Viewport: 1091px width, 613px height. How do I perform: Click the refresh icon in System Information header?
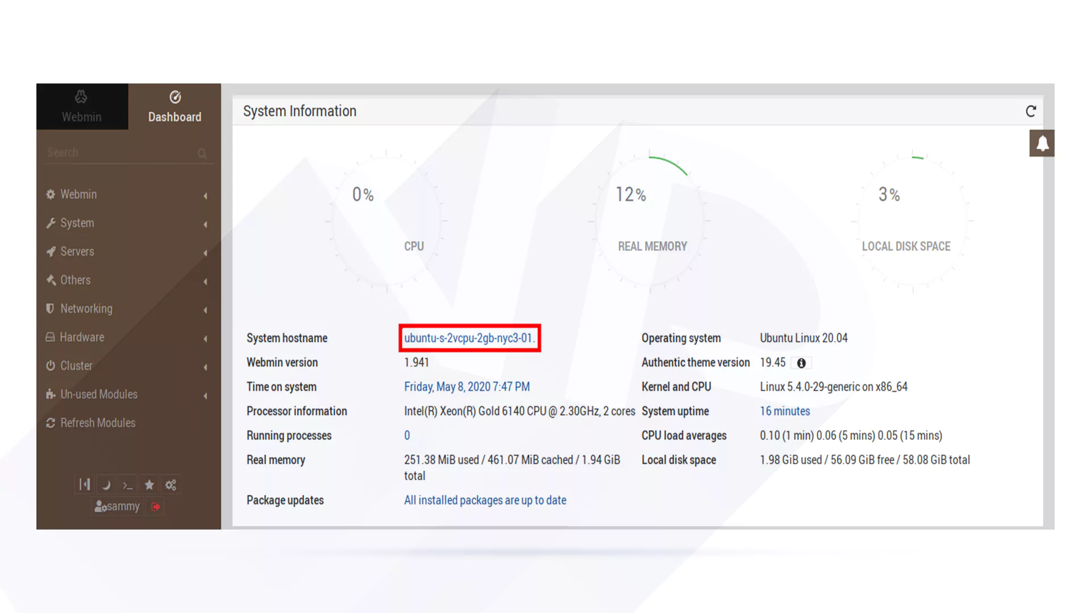[1031, 111]
